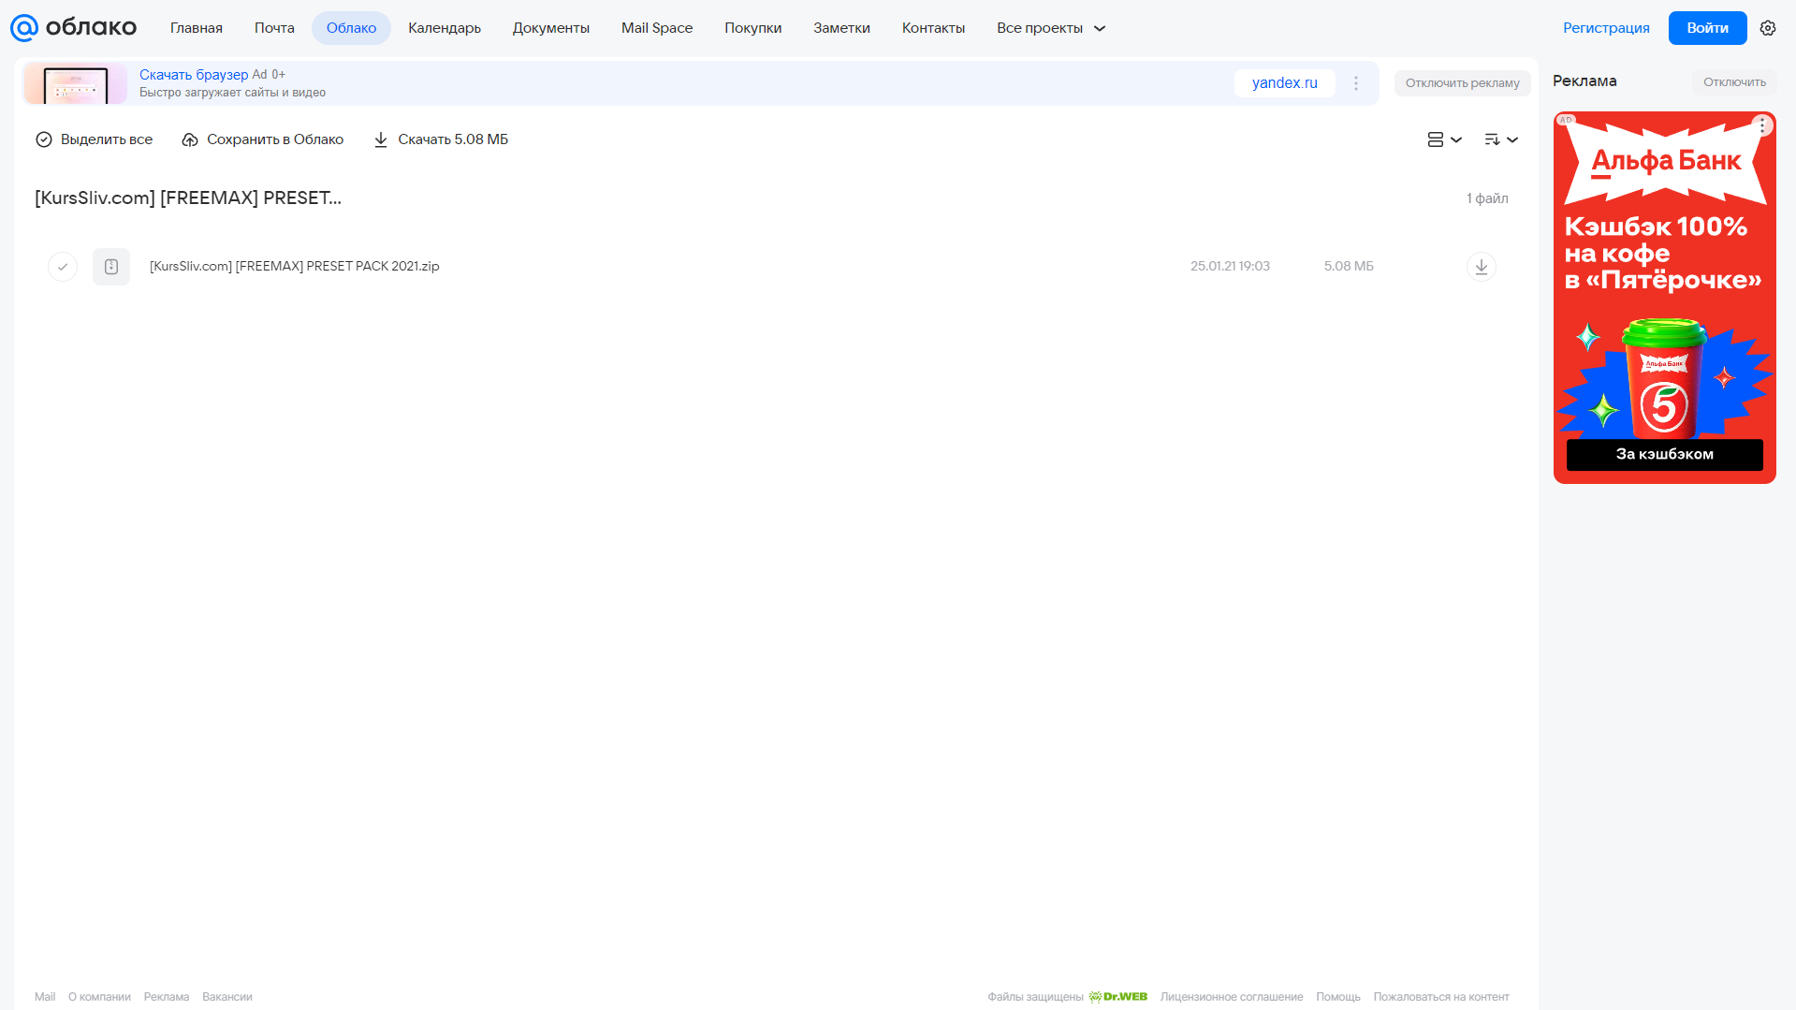Viewport: 1796px width, 1010px height.
Task: Open the yandex ad three-dot menu
Action: pyautogui.click(x=1356, y=83)
